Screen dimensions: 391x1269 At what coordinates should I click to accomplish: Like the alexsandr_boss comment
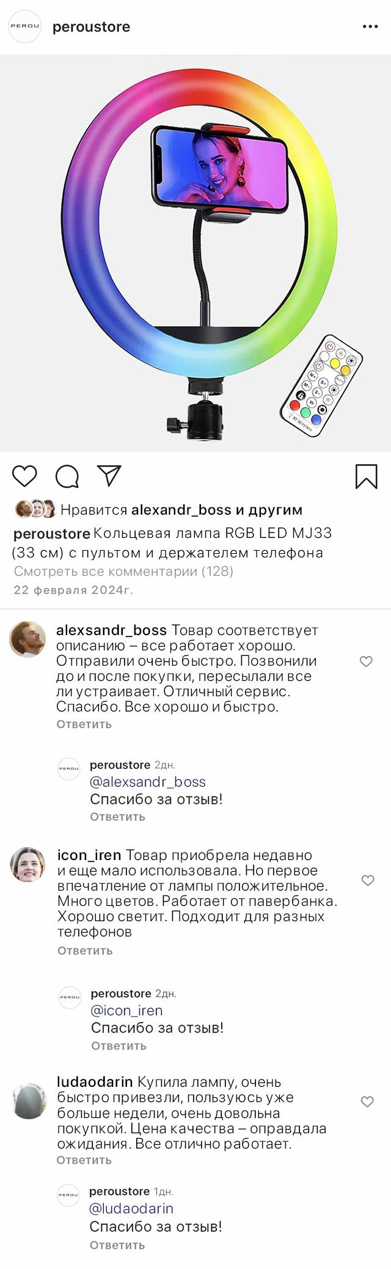click(366, 661)
